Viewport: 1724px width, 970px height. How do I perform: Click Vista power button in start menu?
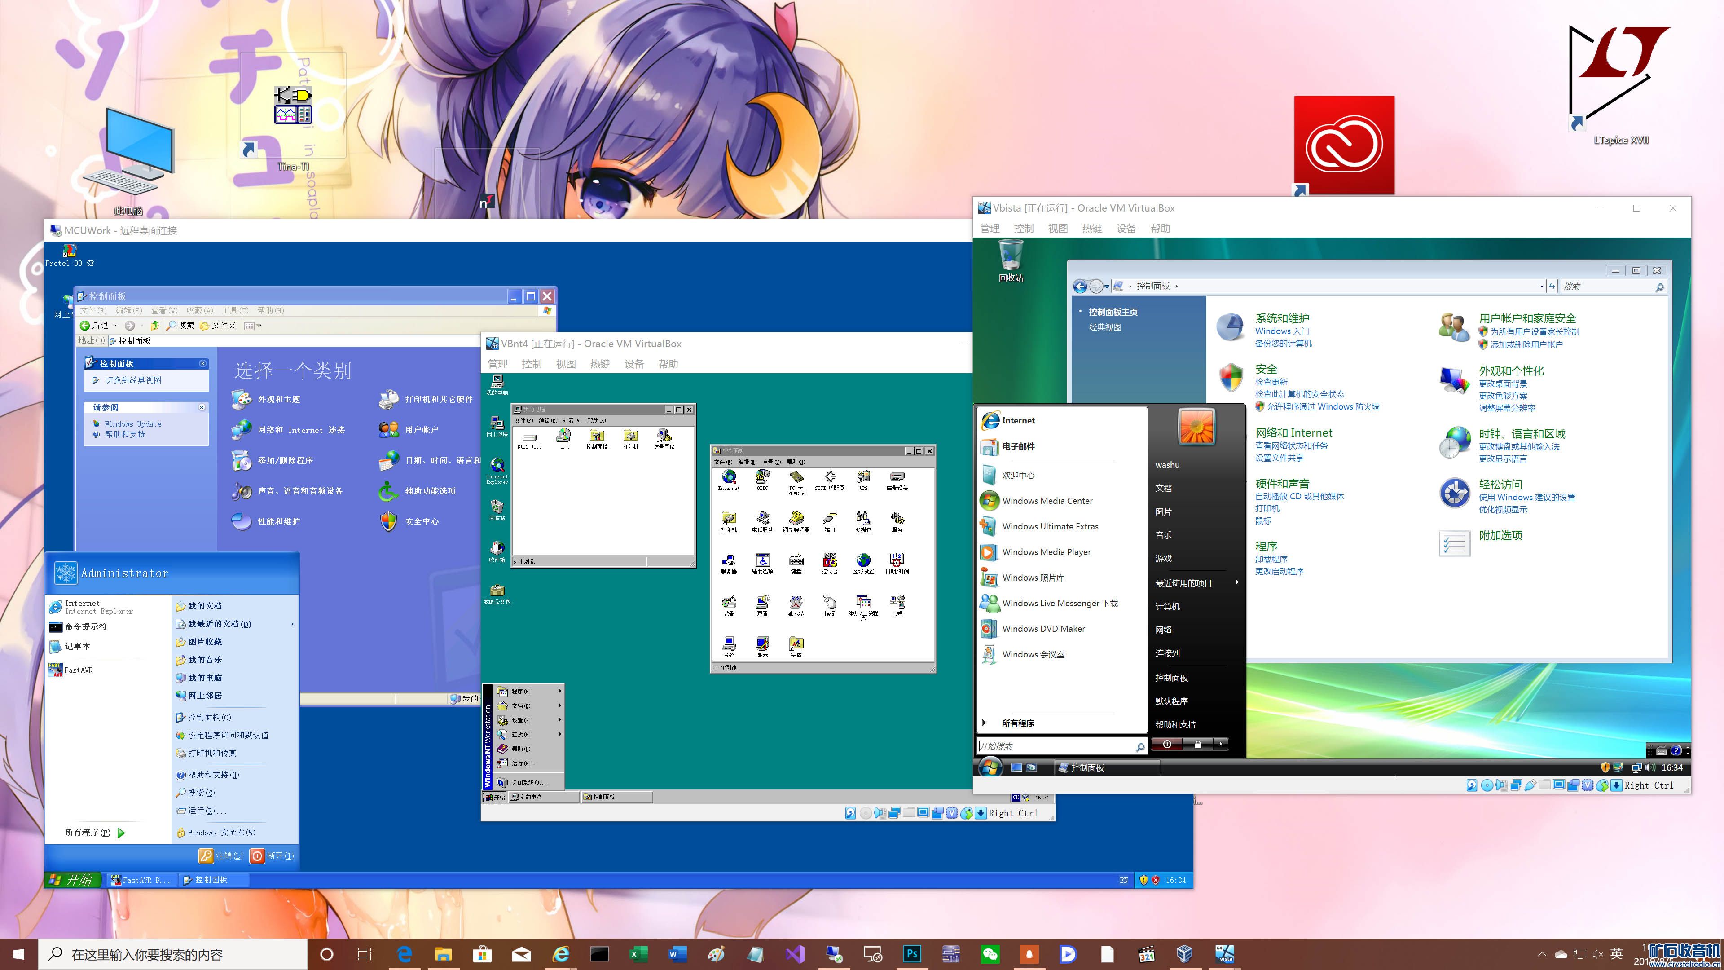pyautogui.click(x=1167, y=745)
